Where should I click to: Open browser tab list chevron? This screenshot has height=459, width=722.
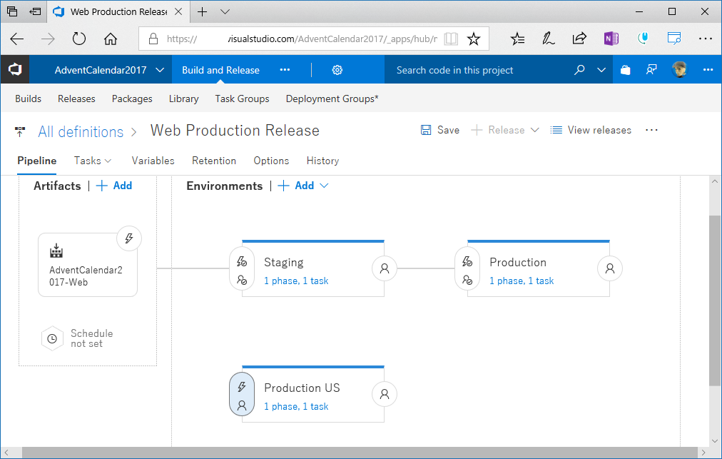(x=225, y=12)
